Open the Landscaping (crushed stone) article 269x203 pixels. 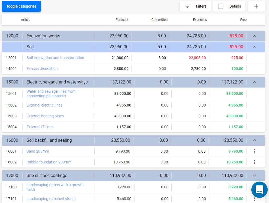pos(51,199)
